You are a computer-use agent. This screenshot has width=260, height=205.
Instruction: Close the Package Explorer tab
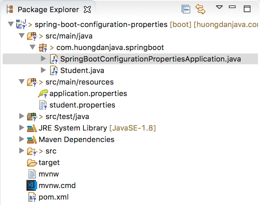[x=87, y=9]
